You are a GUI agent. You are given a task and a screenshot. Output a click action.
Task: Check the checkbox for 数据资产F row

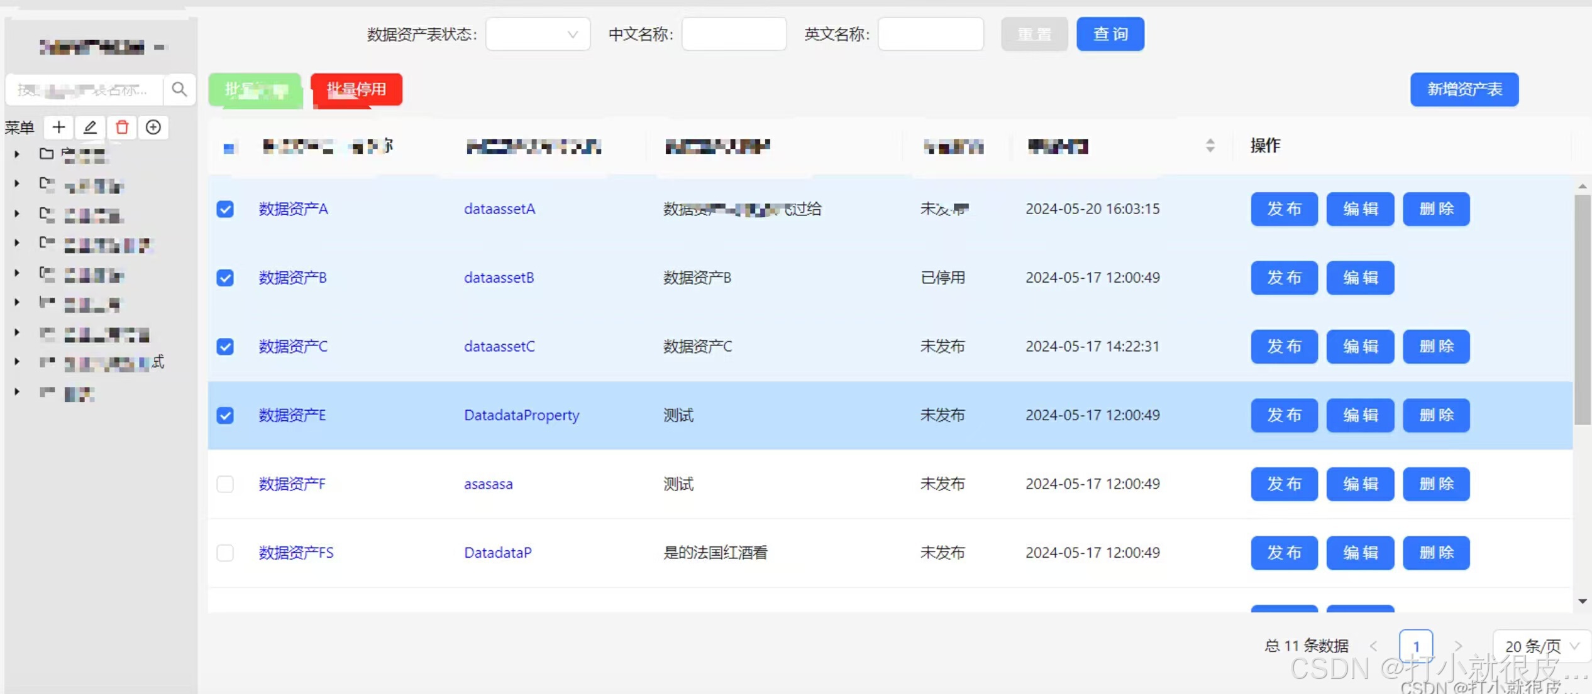[x=225, y=484]
